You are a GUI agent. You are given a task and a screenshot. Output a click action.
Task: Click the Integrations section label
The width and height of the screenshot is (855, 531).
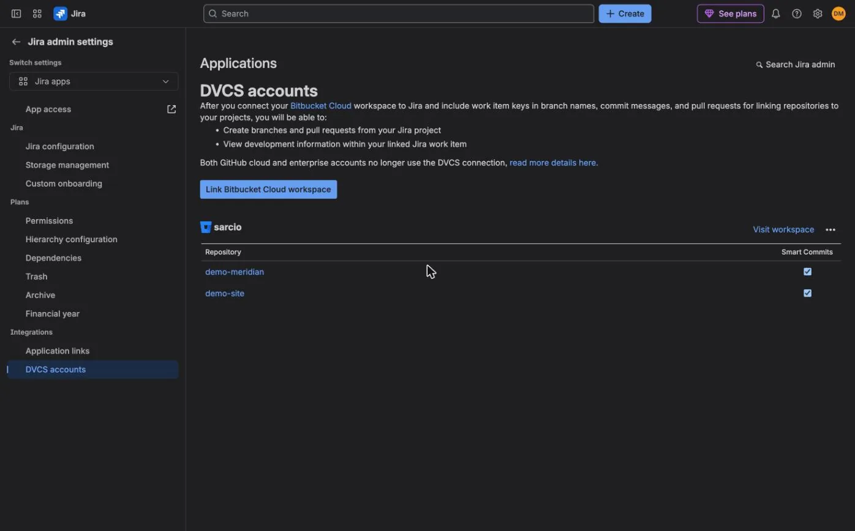click(x=31, y=332)
